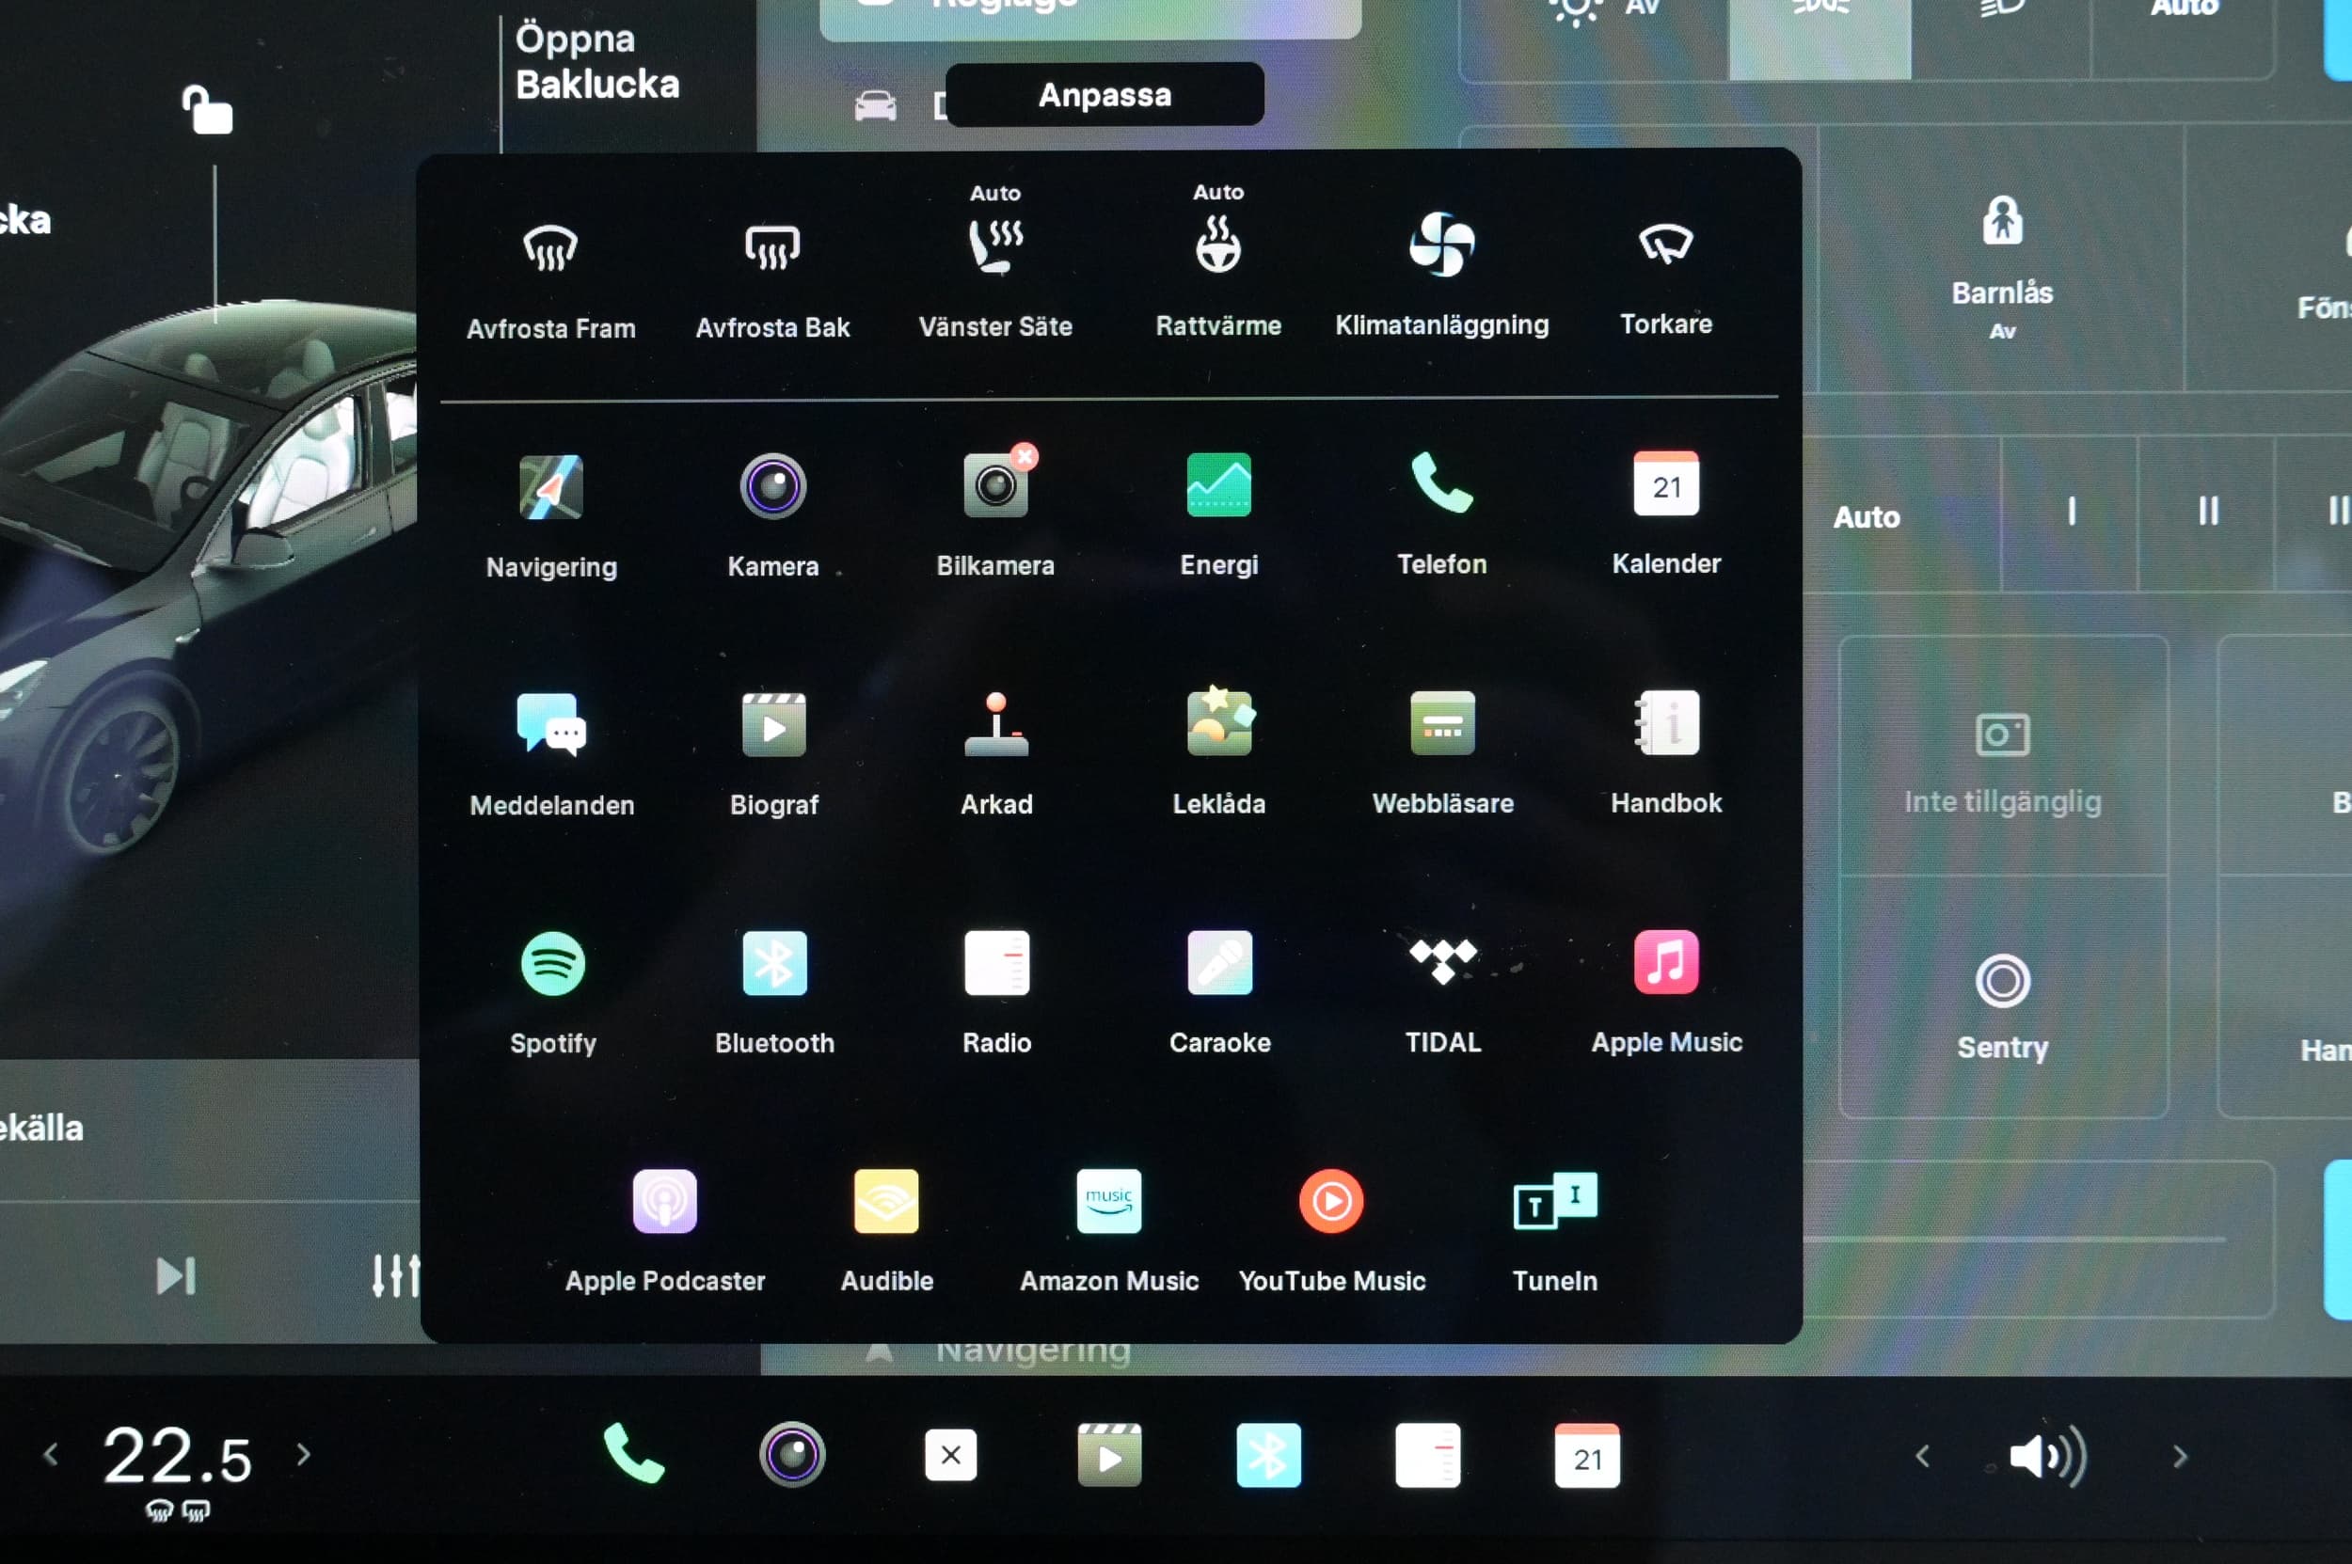Image resolution: width=2352 pixels, height=1564 pixels.
Task: Skip to next track
Action: 176,1275
